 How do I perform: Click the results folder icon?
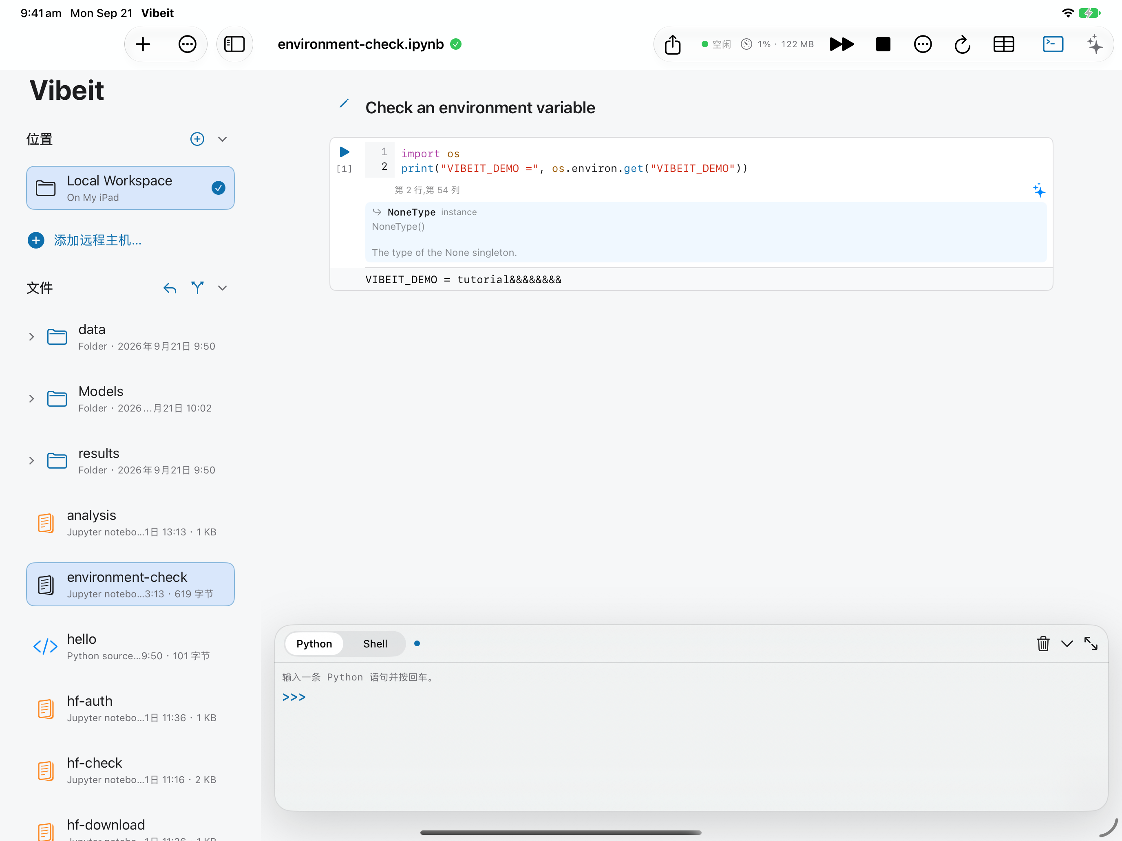(57, 460)
